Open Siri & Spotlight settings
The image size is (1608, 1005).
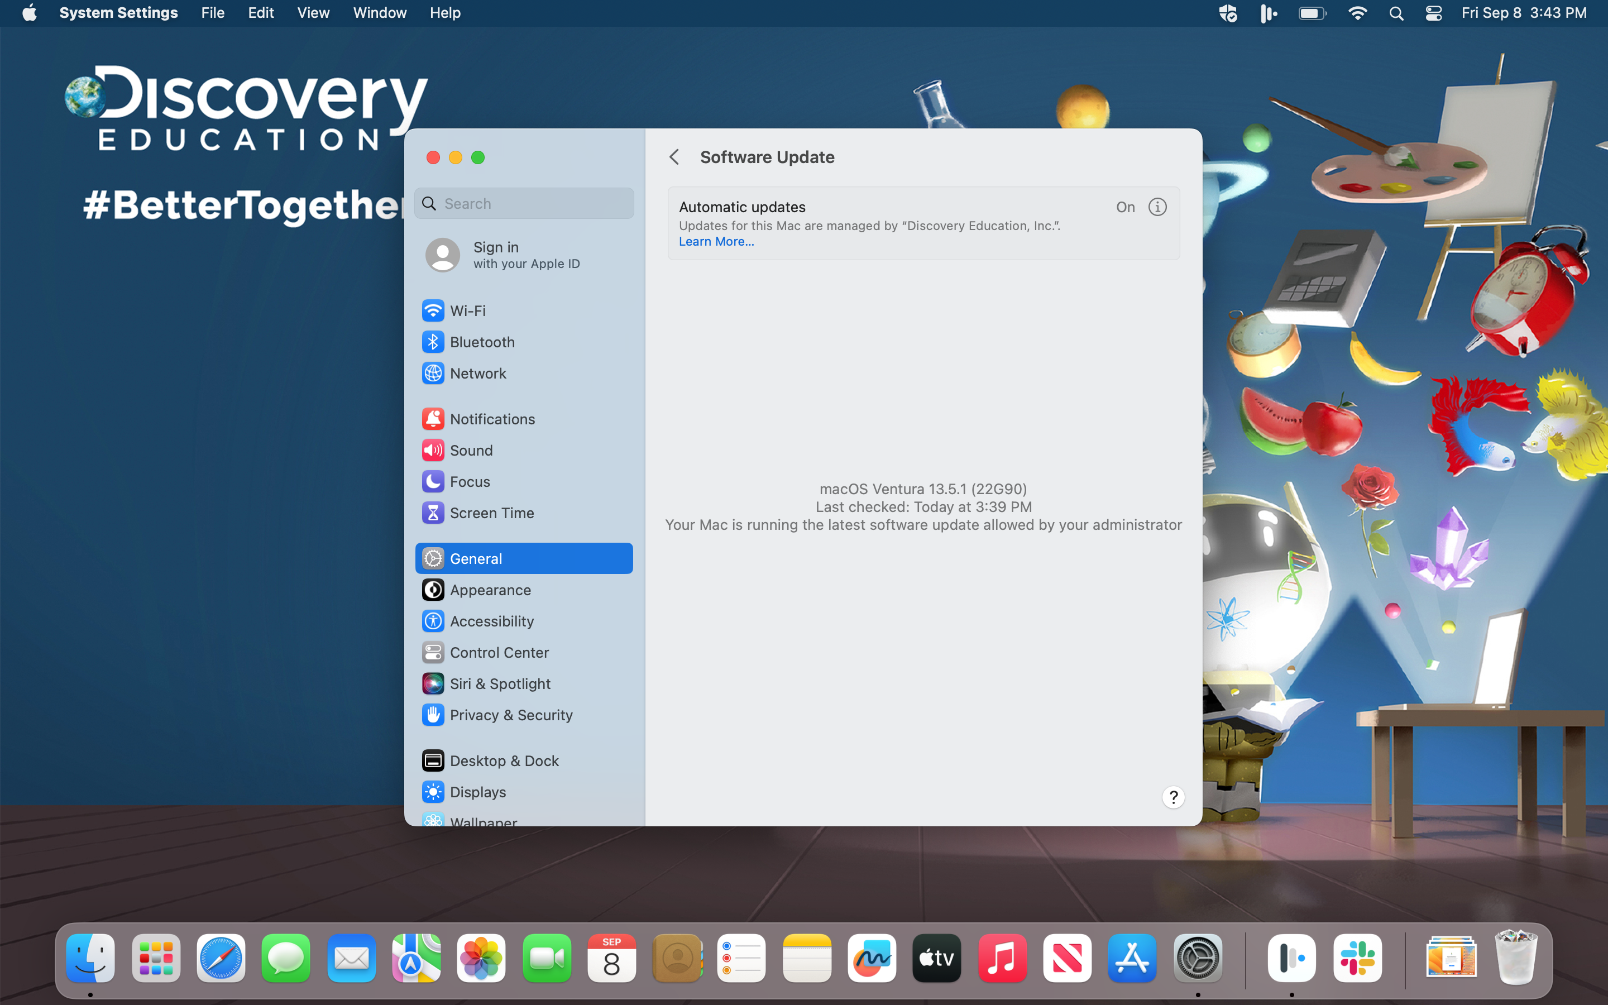(x=524, y=683)
